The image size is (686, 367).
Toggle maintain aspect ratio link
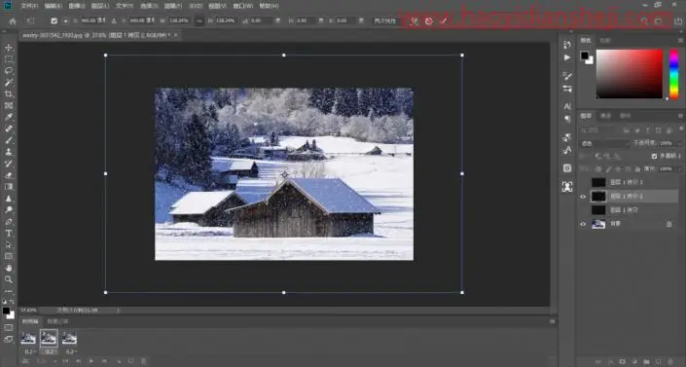199,20
